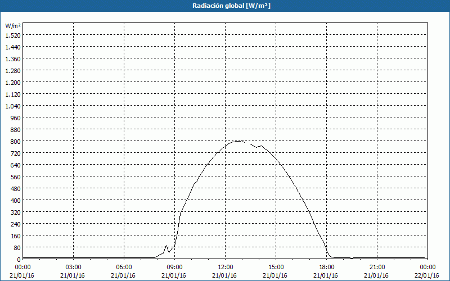This screenshot has width=450, height=281.
Task: Click the 80 y-axis value
Action: [x=17, y=247]
